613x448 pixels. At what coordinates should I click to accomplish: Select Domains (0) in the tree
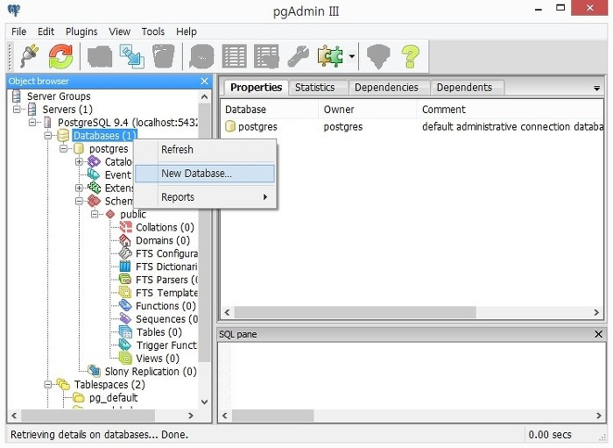point(163,240)
